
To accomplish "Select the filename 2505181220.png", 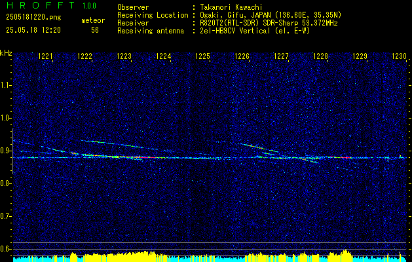I will click(33, 18).
